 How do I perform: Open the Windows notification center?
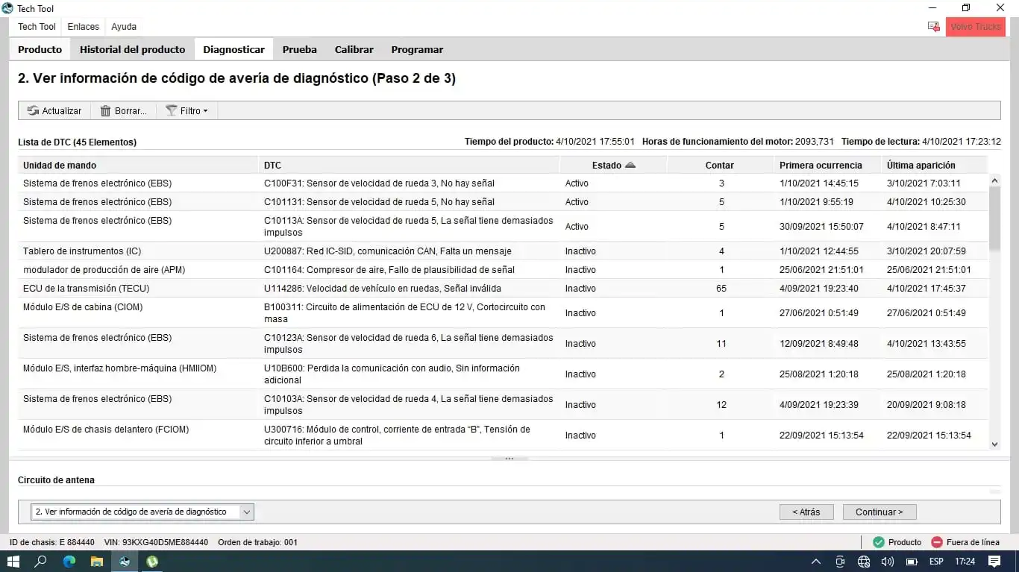tap(994, 562)
